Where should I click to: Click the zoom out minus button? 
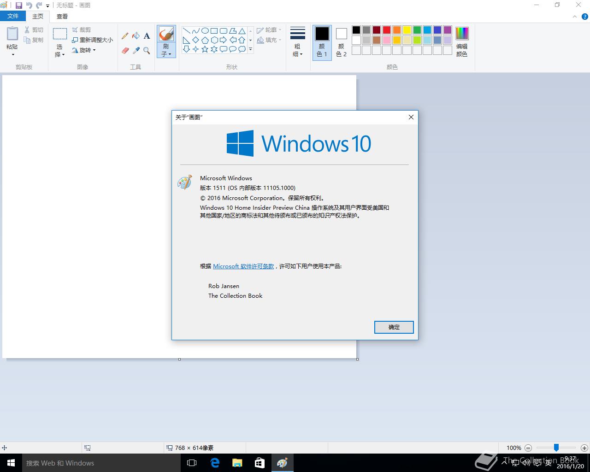[x=528, y=448]
